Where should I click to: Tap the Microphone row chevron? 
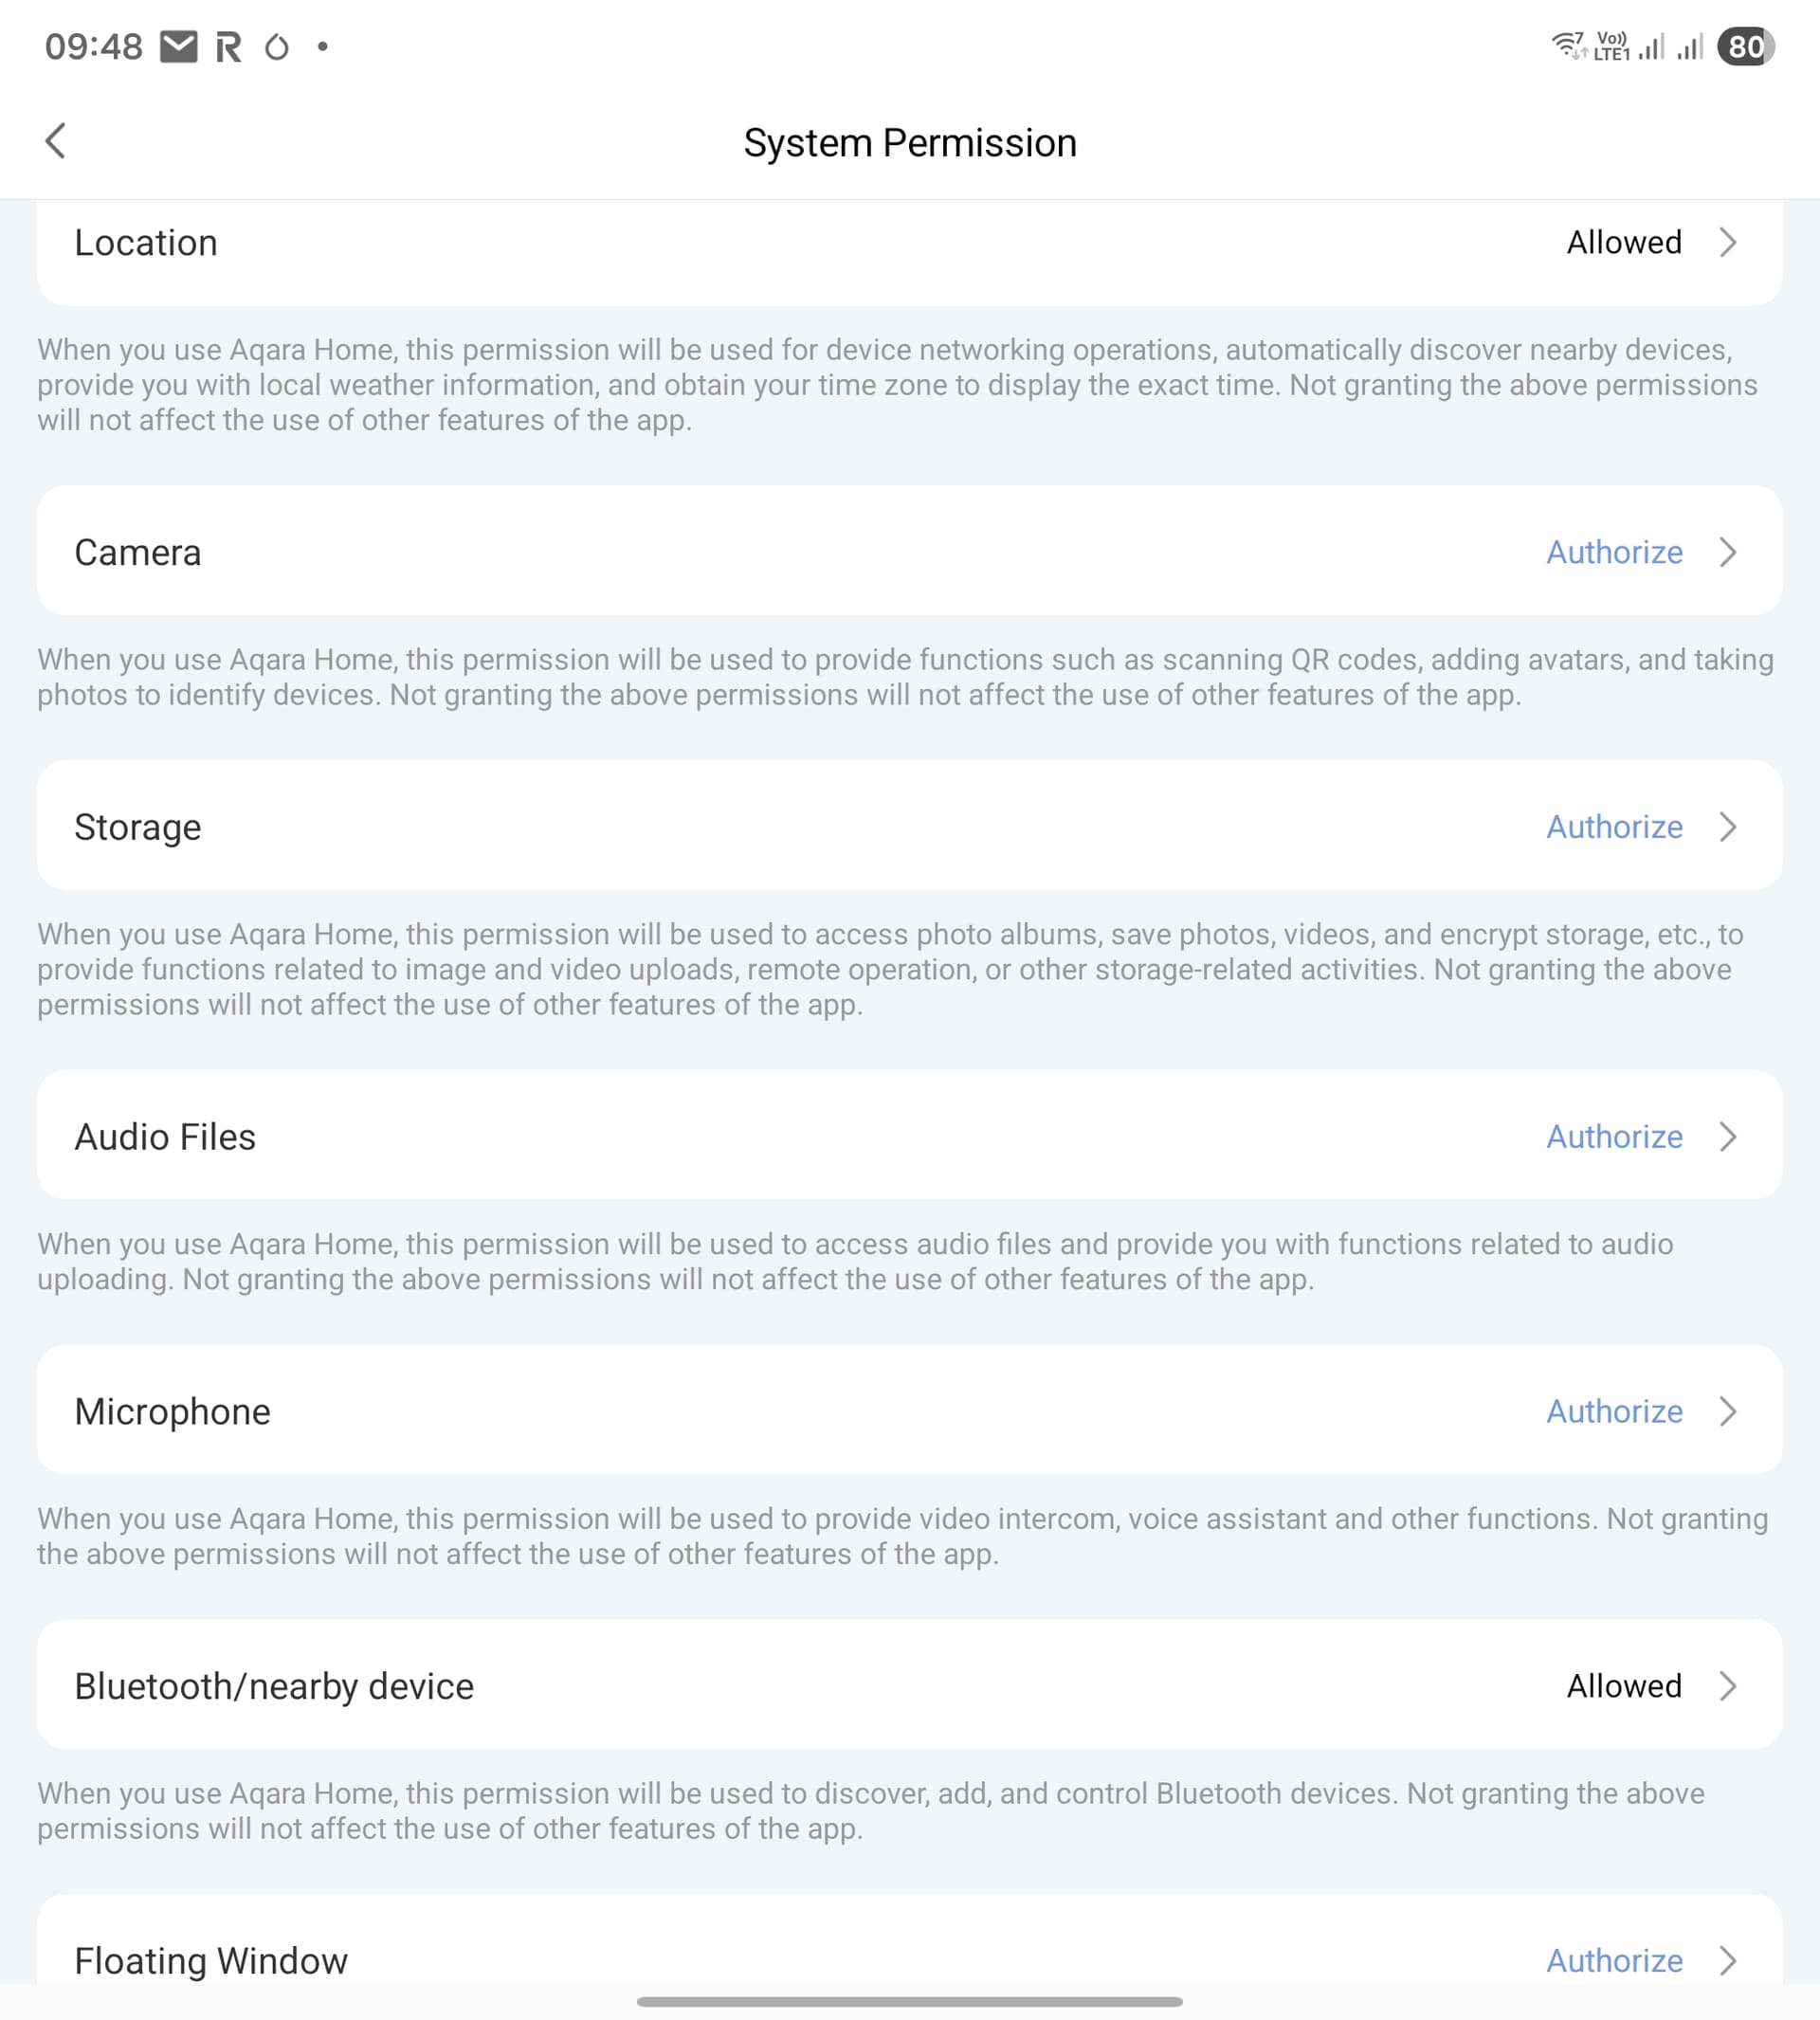(x=1727, y=1411)
